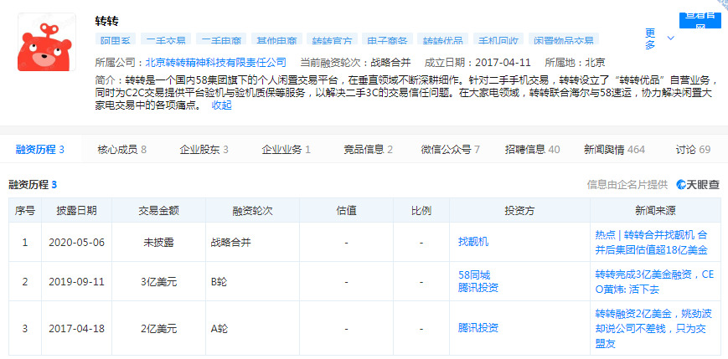Open the 二手电商 tag
Viewport: 728px width, 359px height.
(x=221, y=39)
